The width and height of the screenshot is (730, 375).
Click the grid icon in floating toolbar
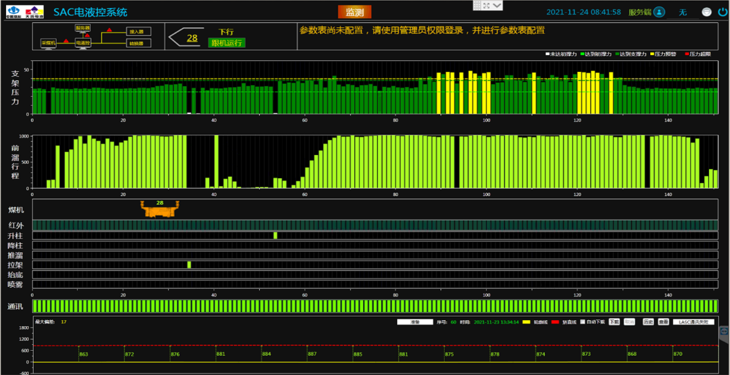[476, 5]
